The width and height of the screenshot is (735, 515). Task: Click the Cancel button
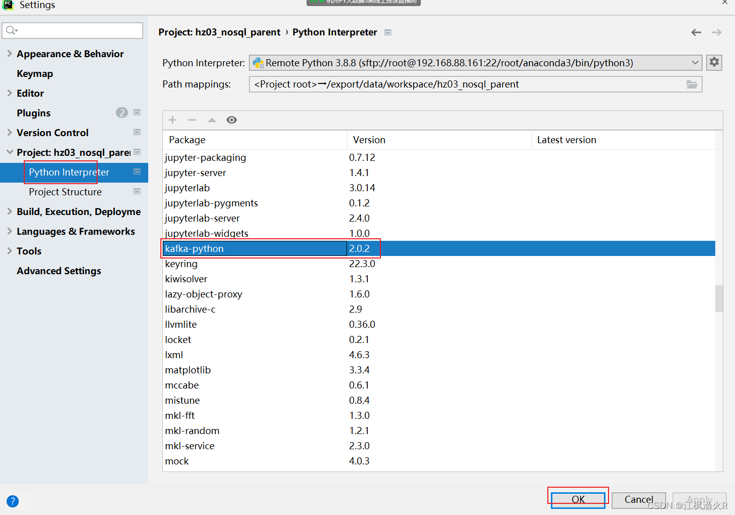pos(639,499)
